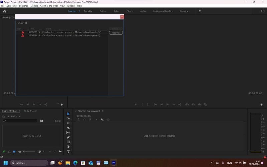
Task: Click the first MotionCamRaw error warning icon
Action: 23,32
